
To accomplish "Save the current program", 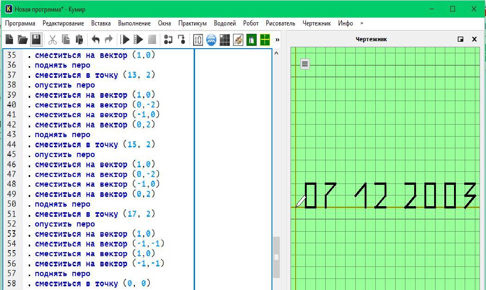I will pyautogui.click(x=36, y=40).
